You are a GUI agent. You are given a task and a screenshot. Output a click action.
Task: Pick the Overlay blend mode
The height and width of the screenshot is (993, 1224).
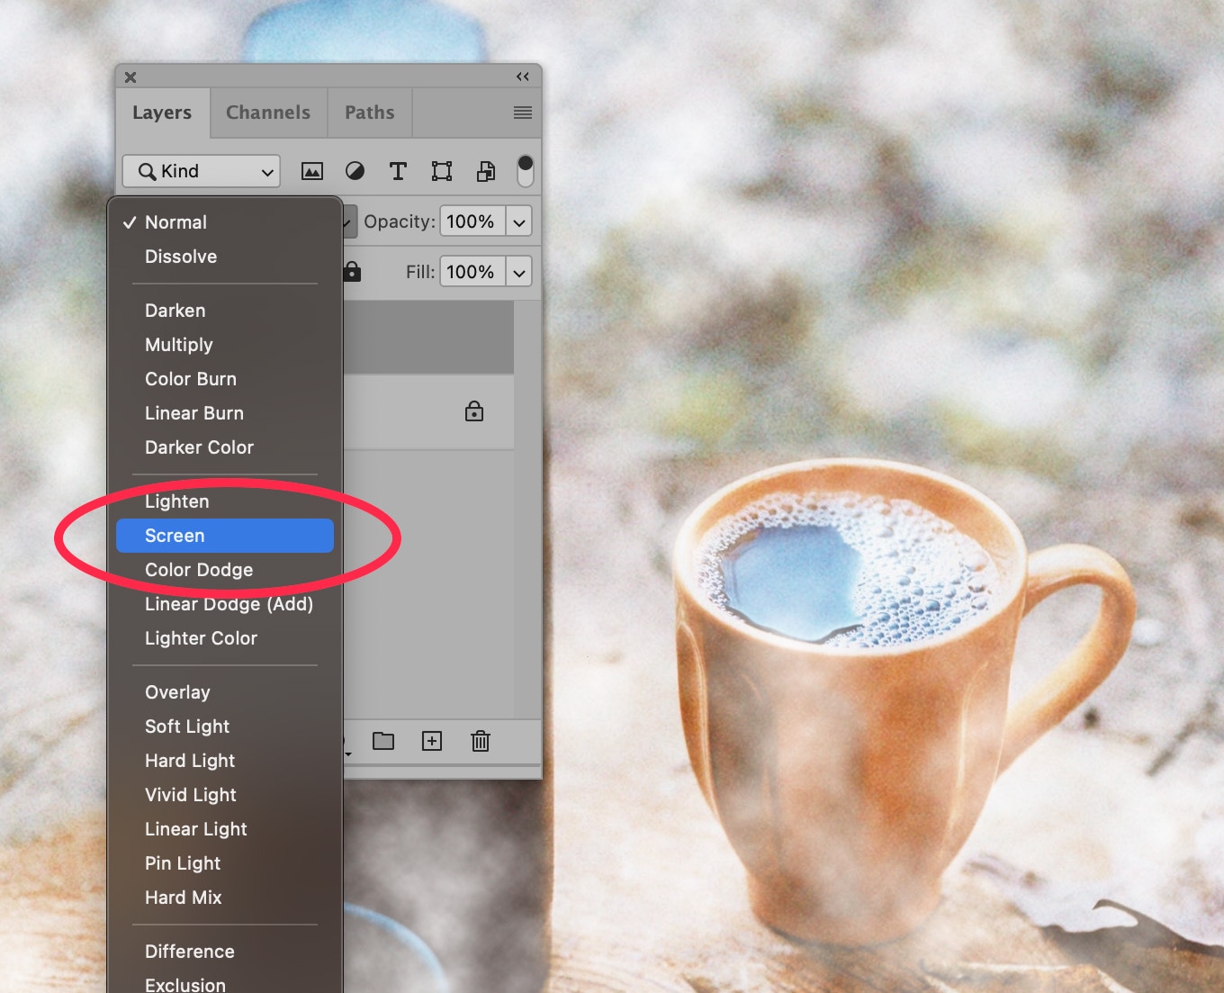click(x=177, y=692)
